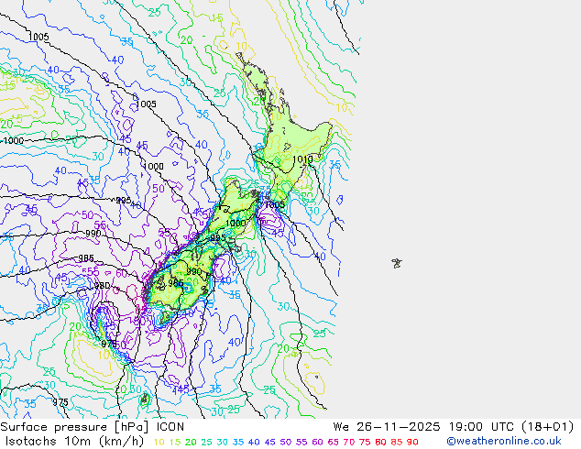Select the green 20 value in the isotach legend
Viewport: 581px width, 449px height.
191,442
